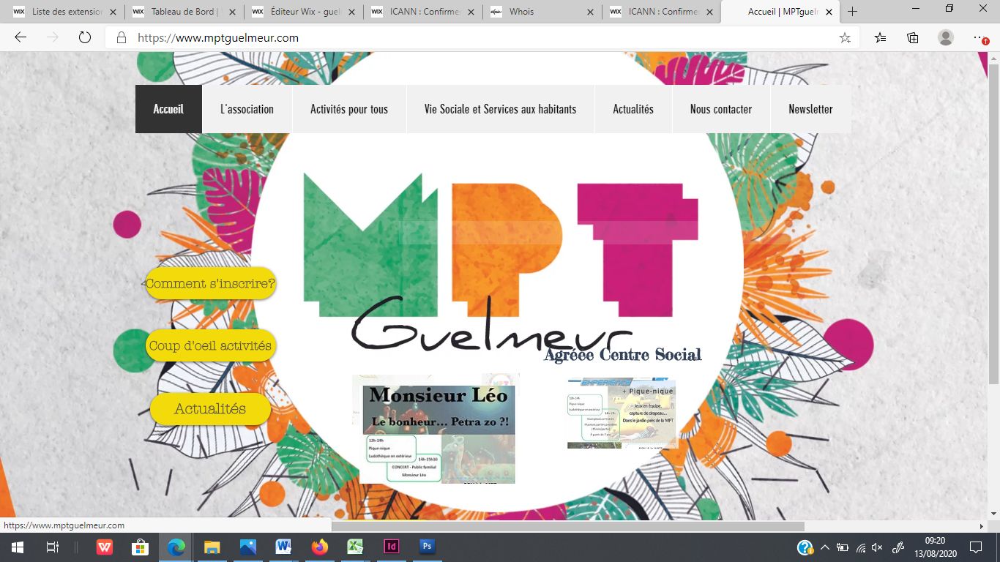Open the volume control in the system tray
Screen dimensions: 1000x562
click(877, 547)
